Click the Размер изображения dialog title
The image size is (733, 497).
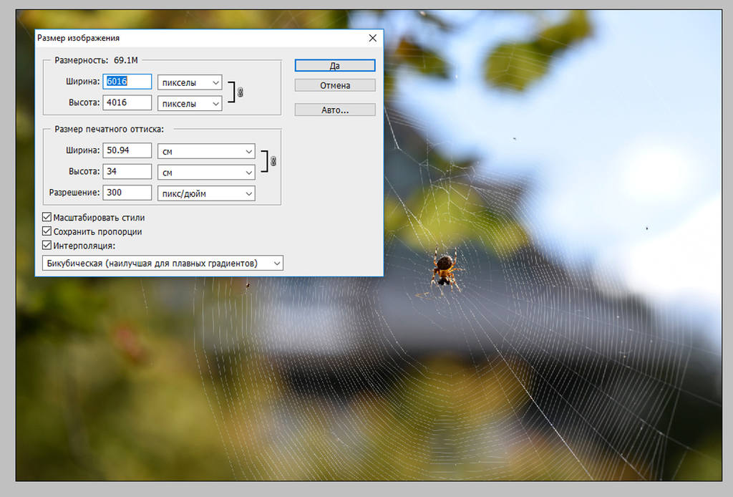coord(79,38)
